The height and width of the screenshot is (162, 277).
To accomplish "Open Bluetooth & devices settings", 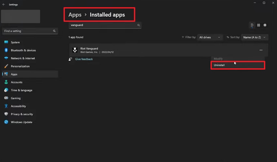I will point(30,50).
